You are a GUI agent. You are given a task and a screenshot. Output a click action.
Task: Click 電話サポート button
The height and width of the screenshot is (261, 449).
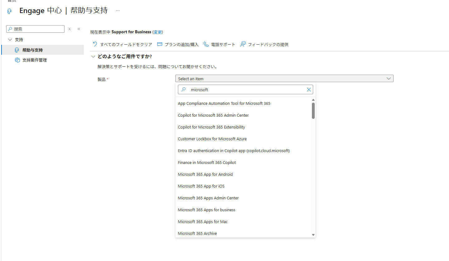tap(219, 44)
